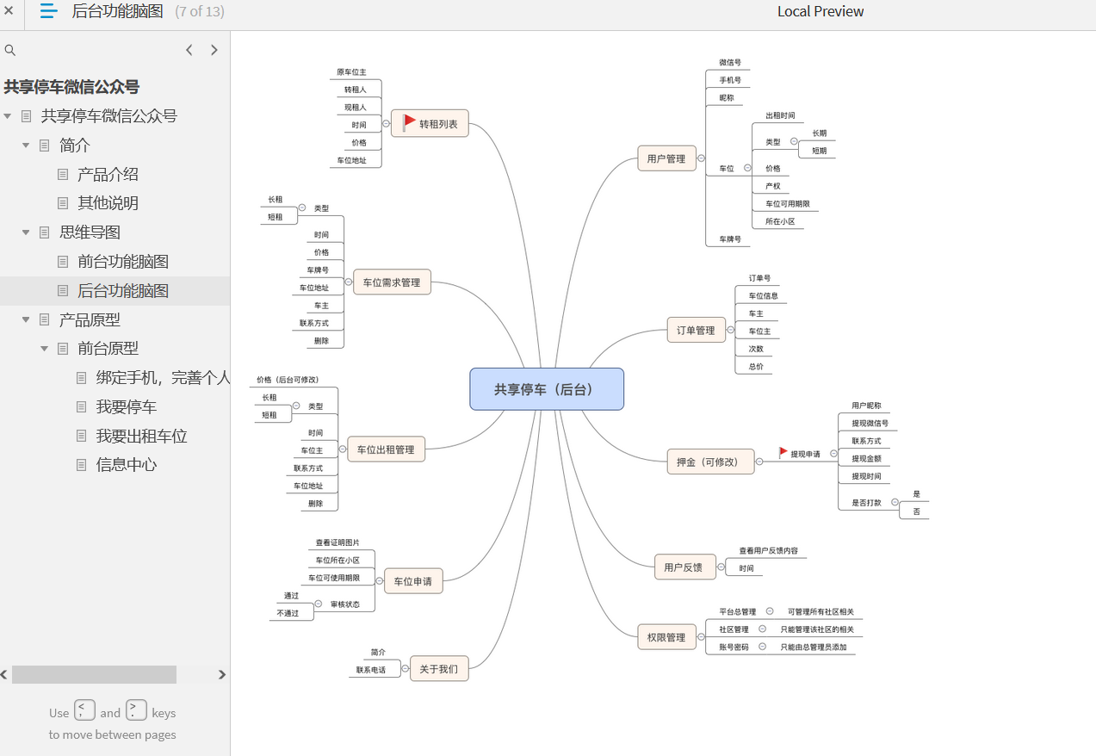The width and height of the screenshot is (1096, 756).
Task: Click the X close icon in the top bar
Action: coord(9,11)
